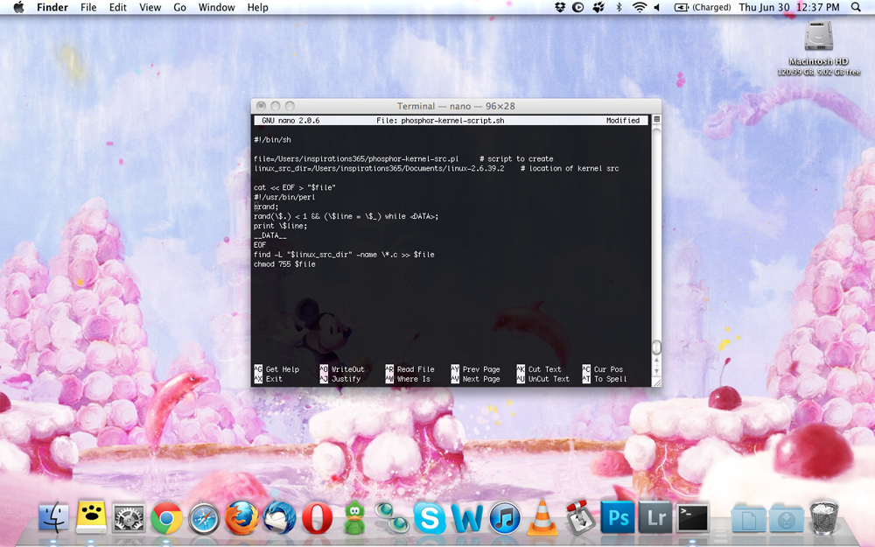Screen dimensions: 875x547
Task: Open the Downloads folder stack in dock
Action: pyautogui.click(x=787, y=518)
